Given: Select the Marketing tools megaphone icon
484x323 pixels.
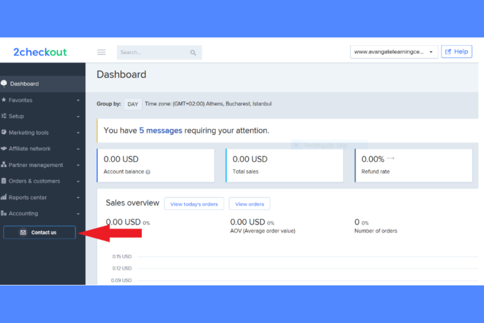Looking at the screenshot, I should [4, 132].
